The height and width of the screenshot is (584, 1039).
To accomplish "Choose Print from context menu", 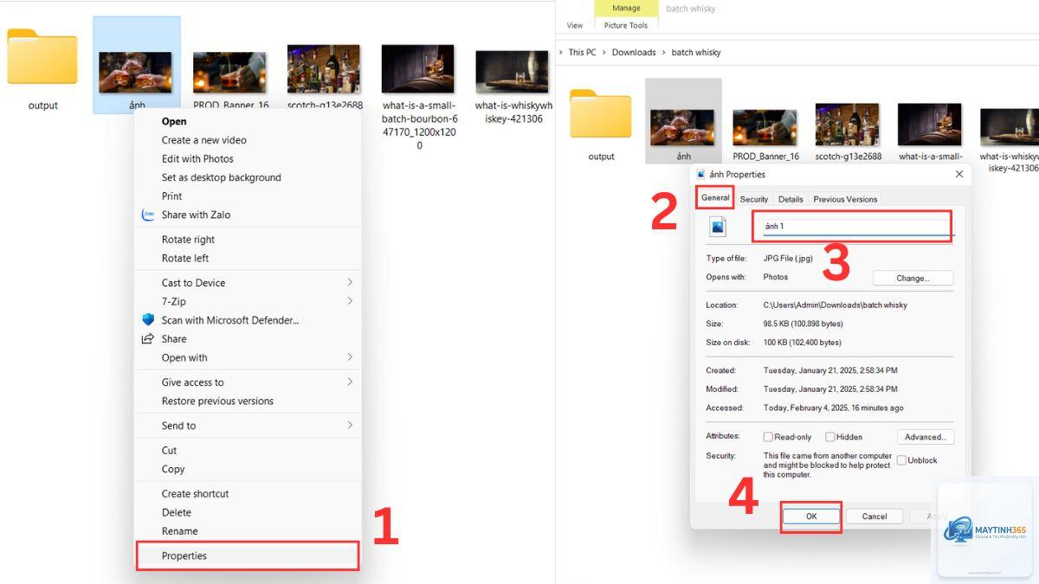I will 171,196.
